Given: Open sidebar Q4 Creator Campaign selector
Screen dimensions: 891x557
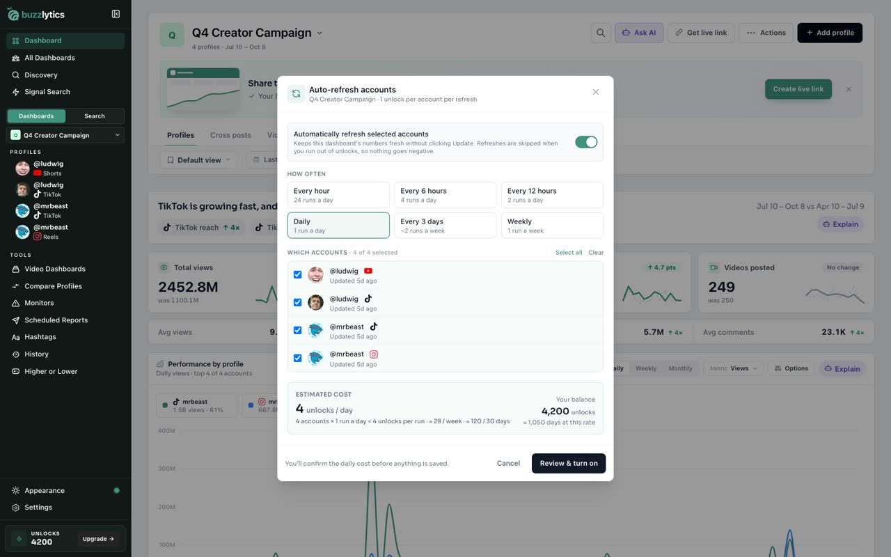Looking at the screenshot, I should 65,135.
